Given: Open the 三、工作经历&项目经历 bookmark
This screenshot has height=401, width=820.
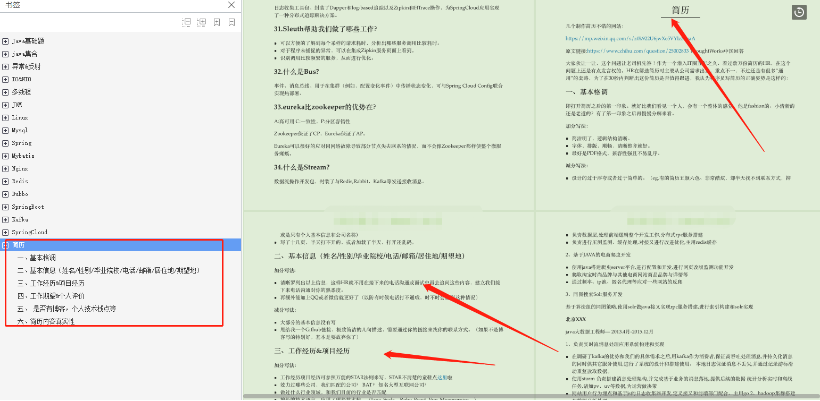Looking at the screenshot, I should (x=51, y=283).
